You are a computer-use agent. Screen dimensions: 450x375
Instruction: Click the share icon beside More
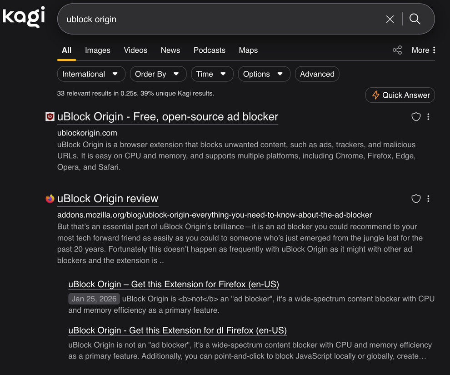click(397, 50)
